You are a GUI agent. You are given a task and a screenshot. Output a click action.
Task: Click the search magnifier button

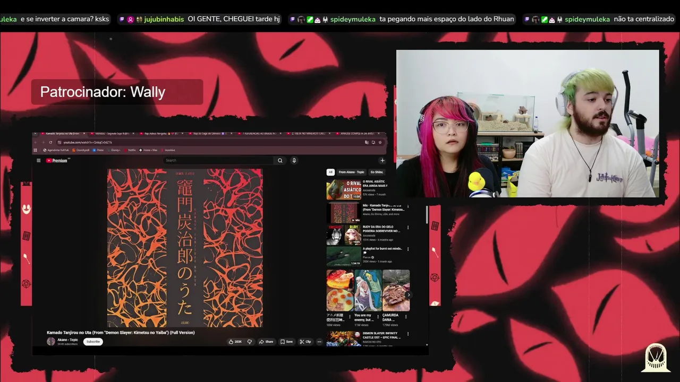click(280, 160)
